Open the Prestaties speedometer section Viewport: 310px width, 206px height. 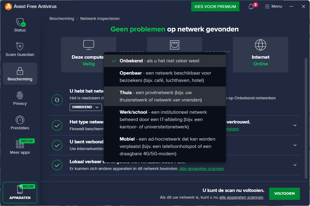click(20, 123)
